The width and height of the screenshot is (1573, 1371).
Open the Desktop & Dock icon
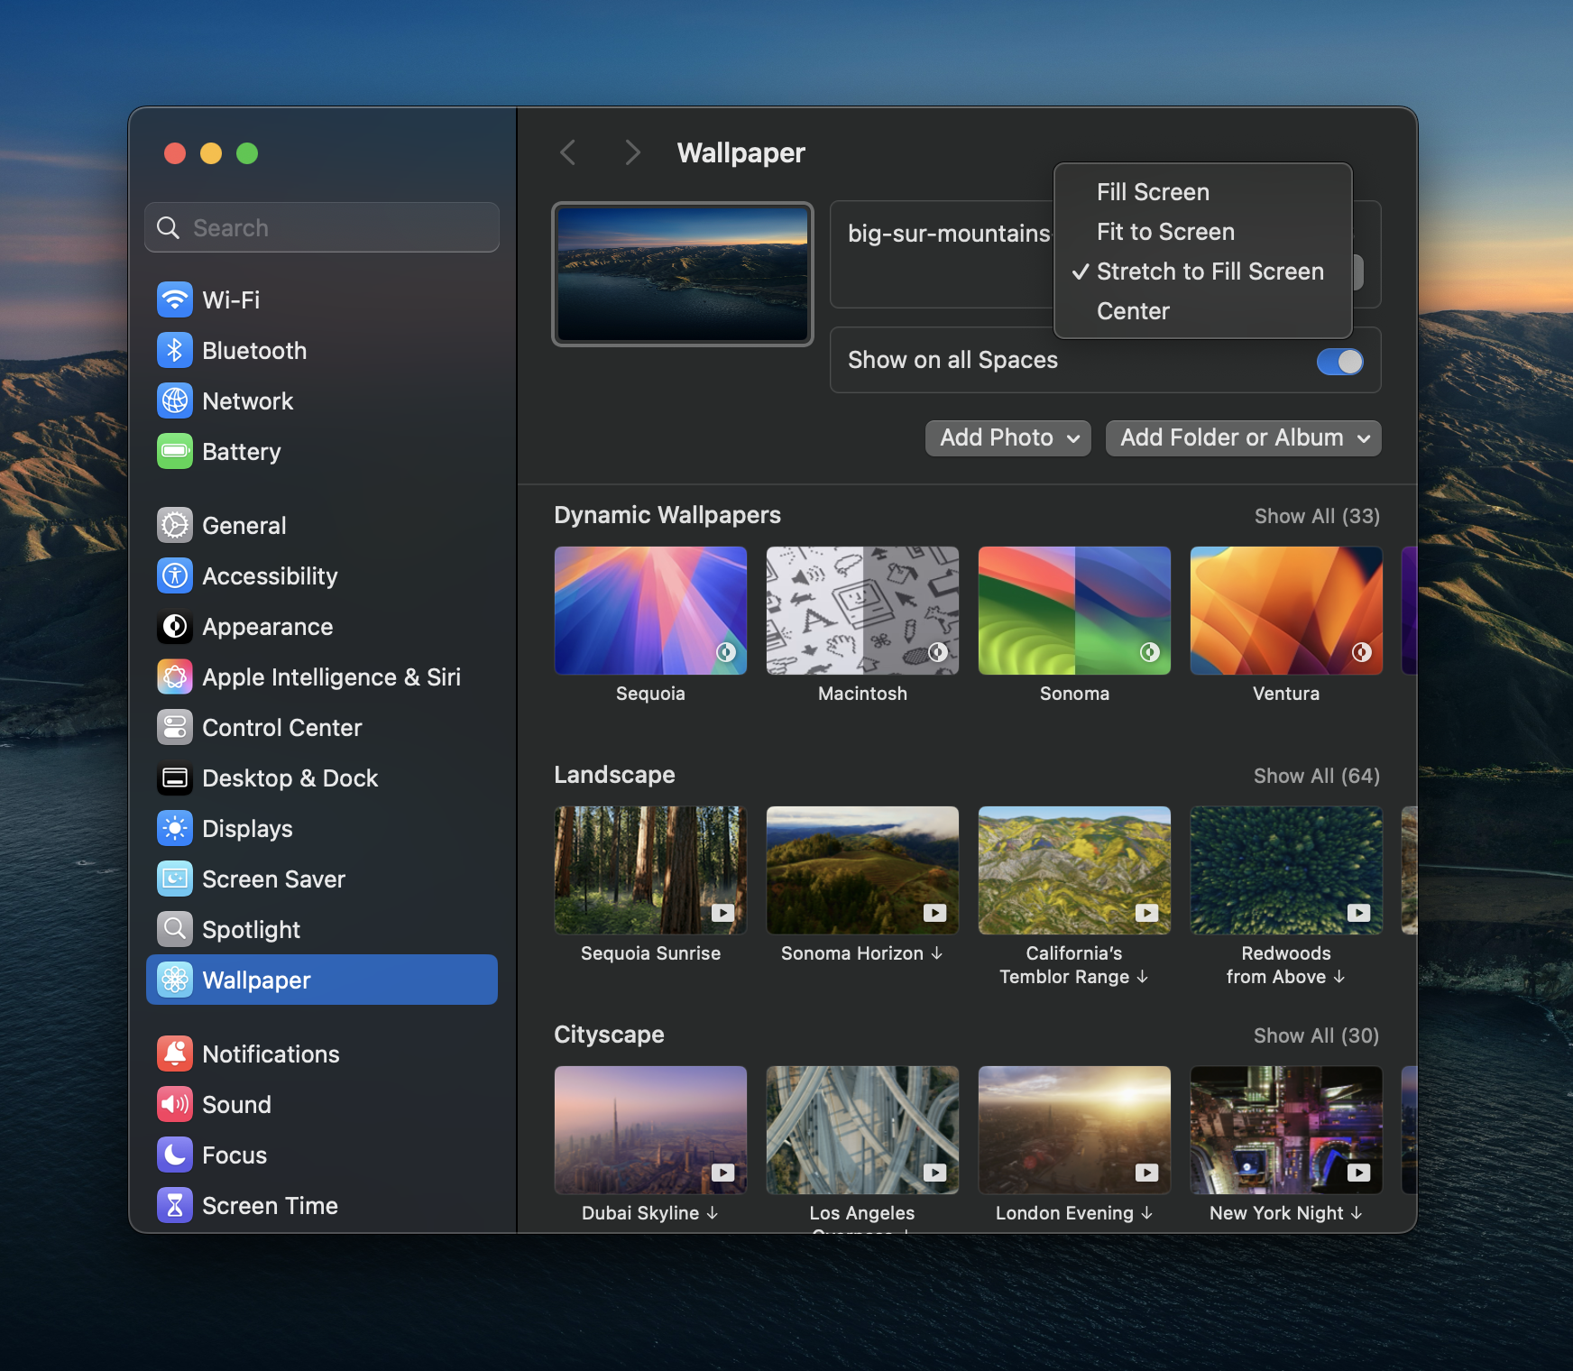pyautogui.click(x=175, y=778)
